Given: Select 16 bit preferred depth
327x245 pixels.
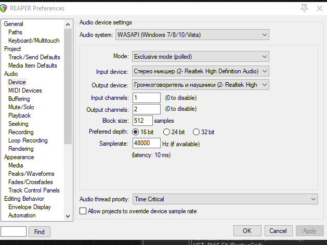Looking at the screenshot, I should pos(136,132).
